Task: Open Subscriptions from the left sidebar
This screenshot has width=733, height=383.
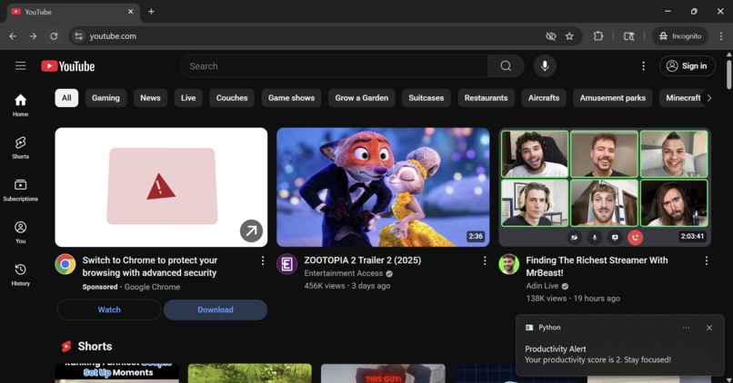Action: 21,190
